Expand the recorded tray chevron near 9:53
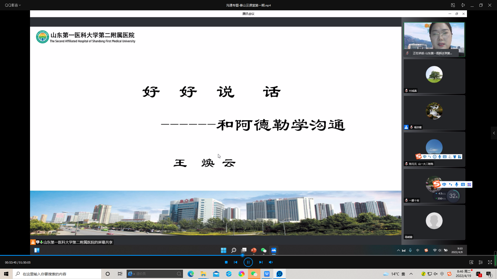497x279 pixels. (x=398, y=250)
